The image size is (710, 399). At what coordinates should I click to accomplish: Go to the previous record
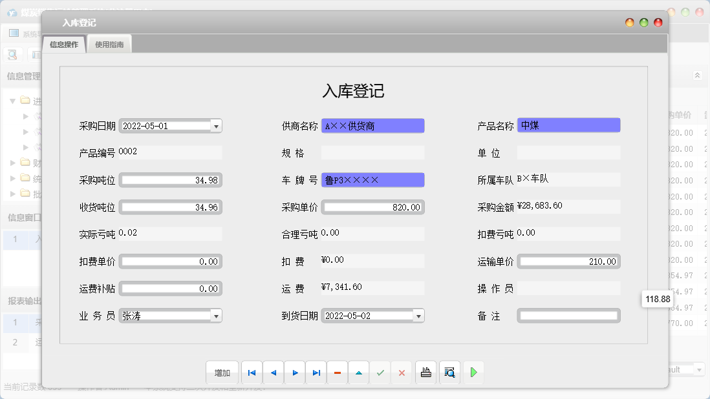click(273, 373)
